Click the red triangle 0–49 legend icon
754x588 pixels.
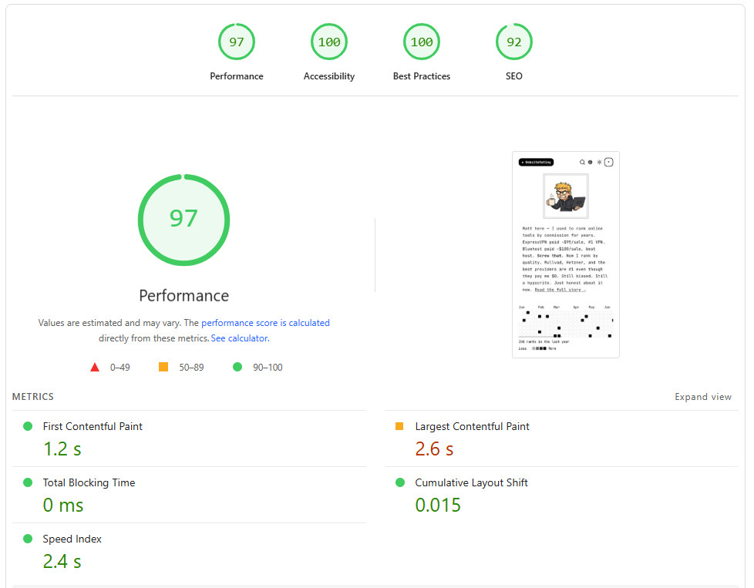click(x=95, y=368)
